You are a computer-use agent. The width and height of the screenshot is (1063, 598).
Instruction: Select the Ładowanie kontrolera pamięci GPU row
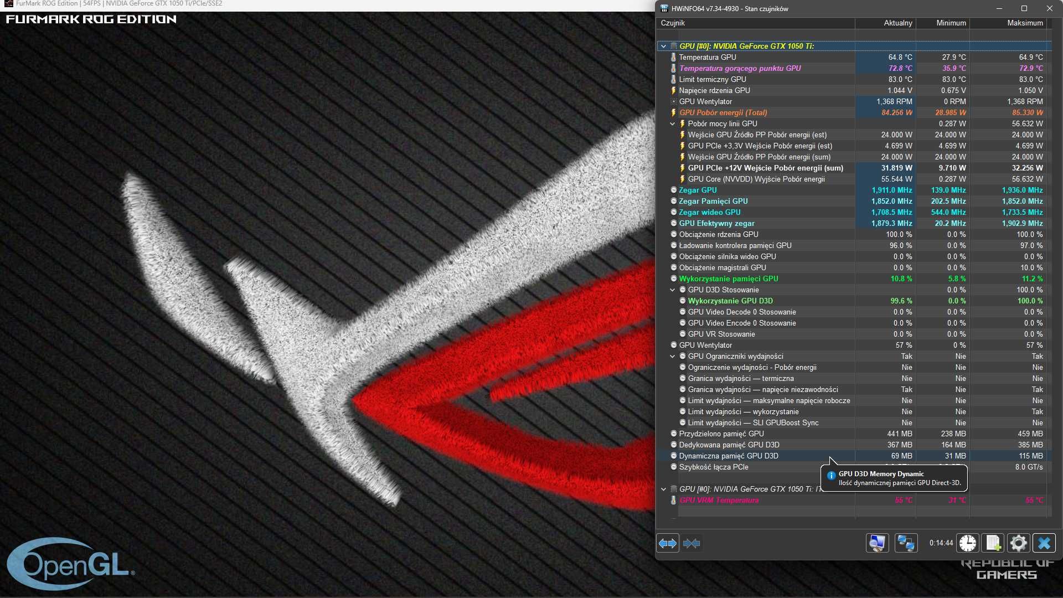click(854, 245)
